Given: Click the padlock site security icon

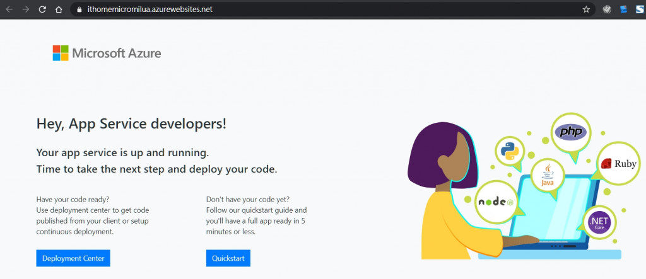Looking at the screenshot, I should pos(79,9).
